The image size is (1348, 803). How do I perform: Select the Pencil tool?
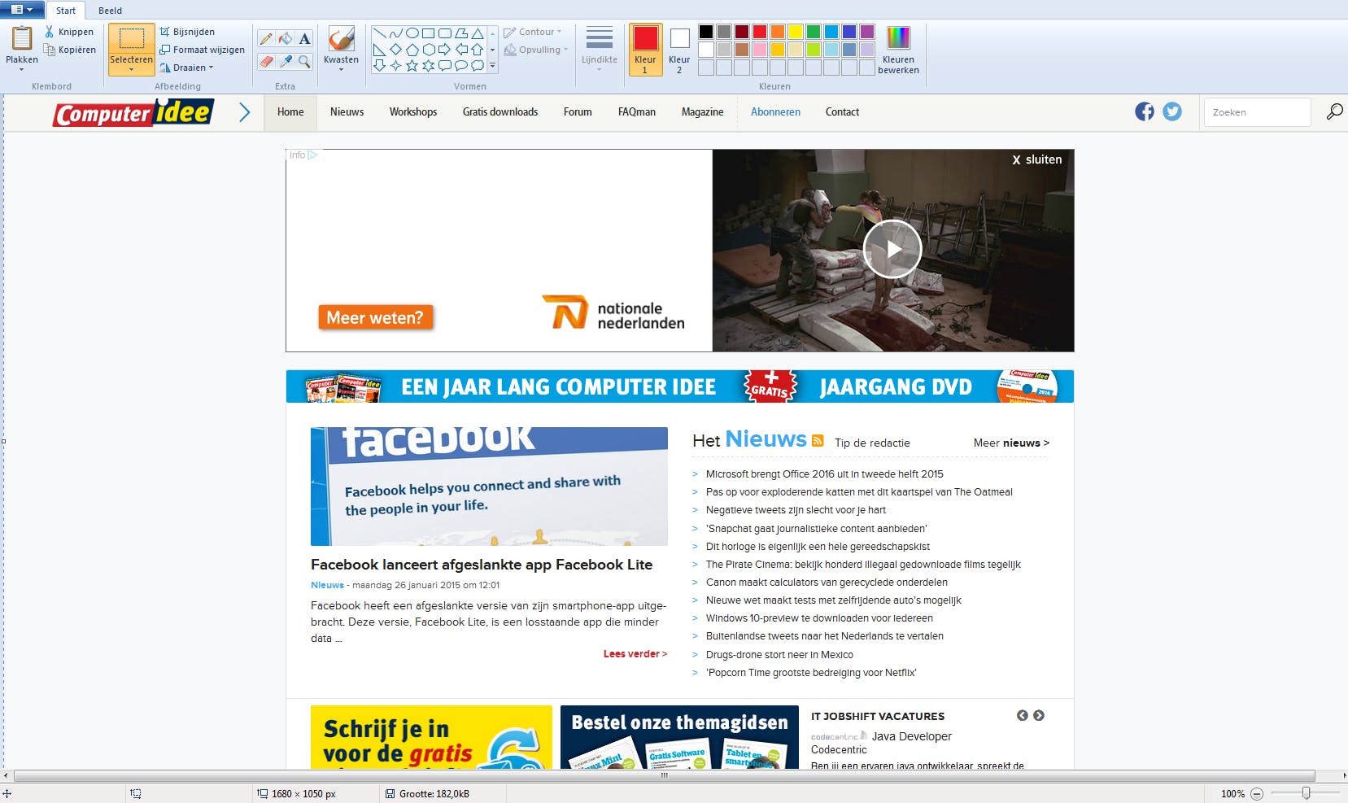pos(266,39)
